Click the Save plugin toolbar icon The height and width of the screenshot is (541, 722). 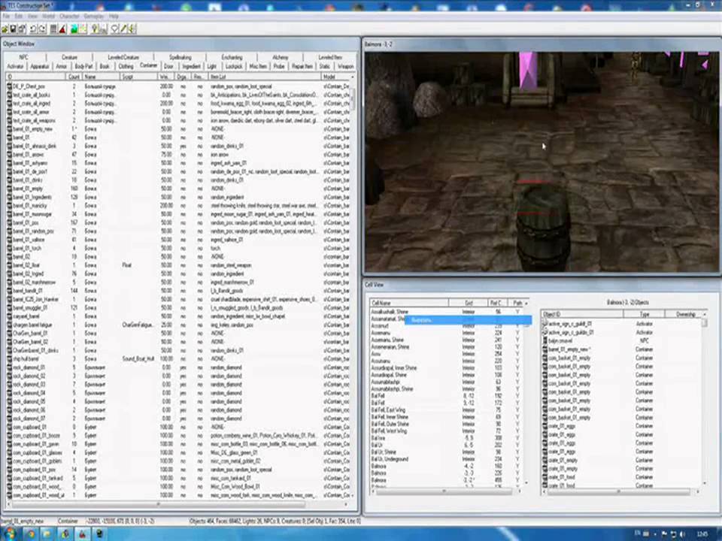click(x=14, y=29)
